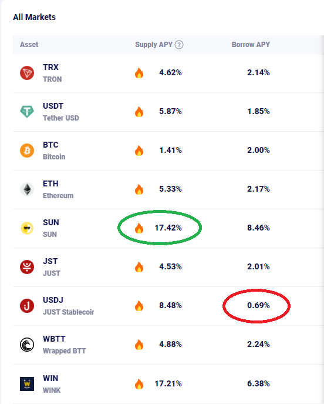Click the orange Bitcoin logo icon

coord(27,151)
